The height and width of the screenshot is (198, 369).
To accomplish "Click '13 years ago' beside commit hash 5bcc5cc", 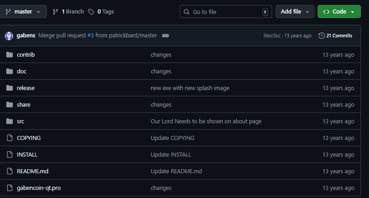I will pyautogui.click(x=298, y=36).
